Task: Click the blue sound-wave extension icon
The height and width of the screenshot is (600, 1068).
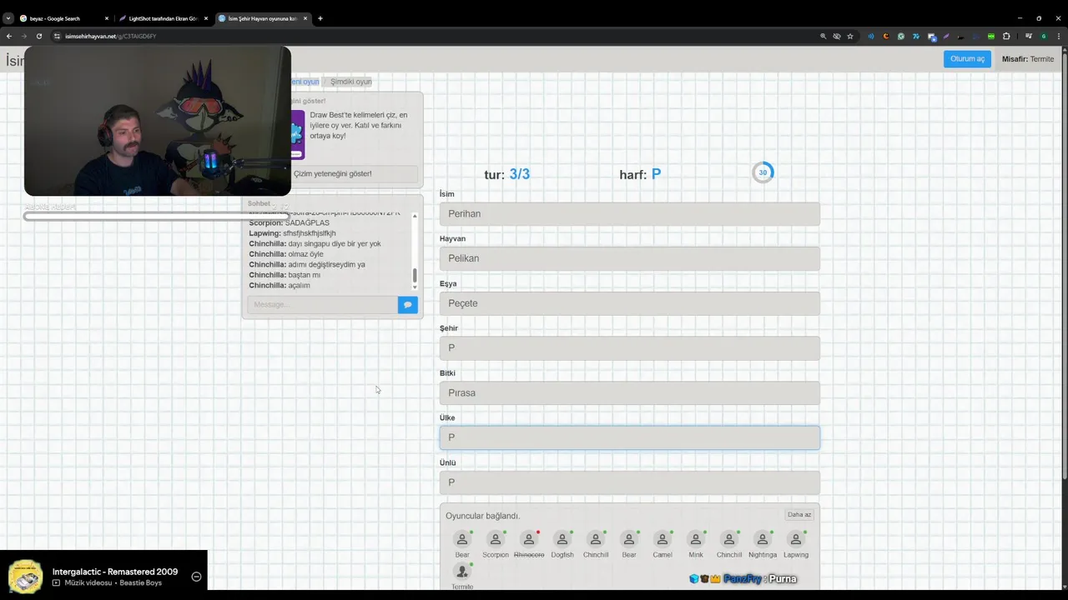Action: 871,37
